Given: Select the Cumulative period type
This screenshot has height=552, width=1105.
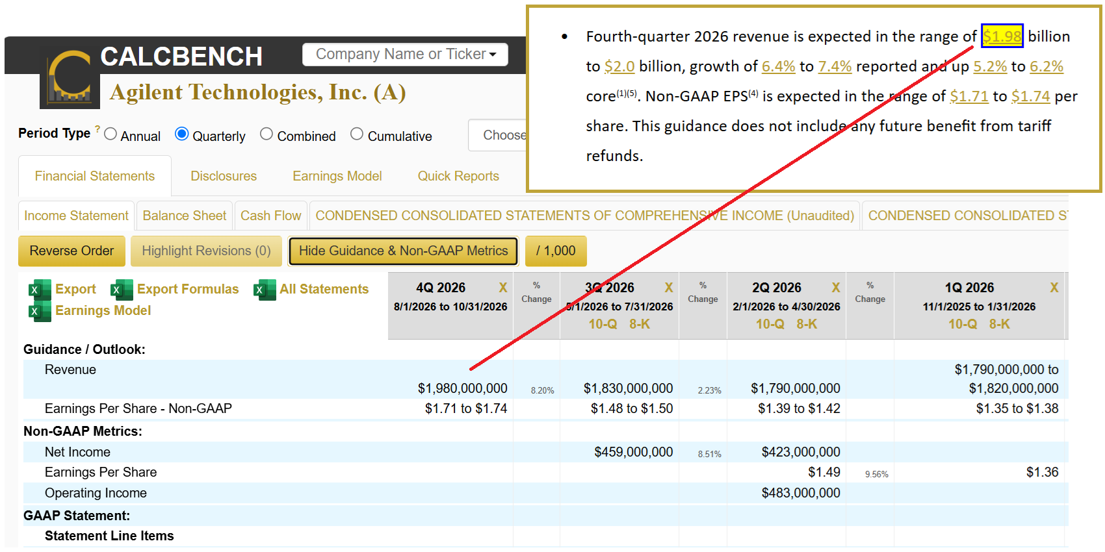Looking at the screenshot, I should (357, 134).
